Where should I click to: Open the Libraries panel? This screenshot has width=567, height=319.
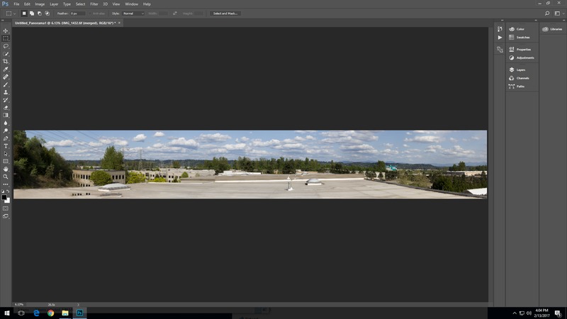(x=555, y=29)
